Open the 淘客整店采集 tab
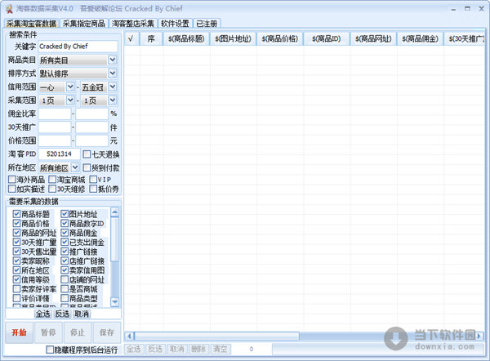The height and width of the screenshot is (361, 490). 133,24
